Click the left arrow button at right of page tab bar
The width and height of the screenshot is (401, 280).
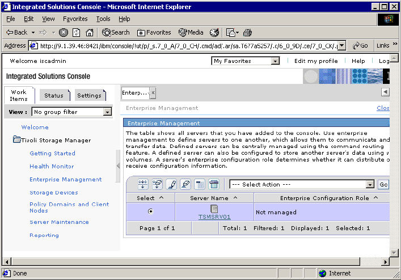[385, 92]
